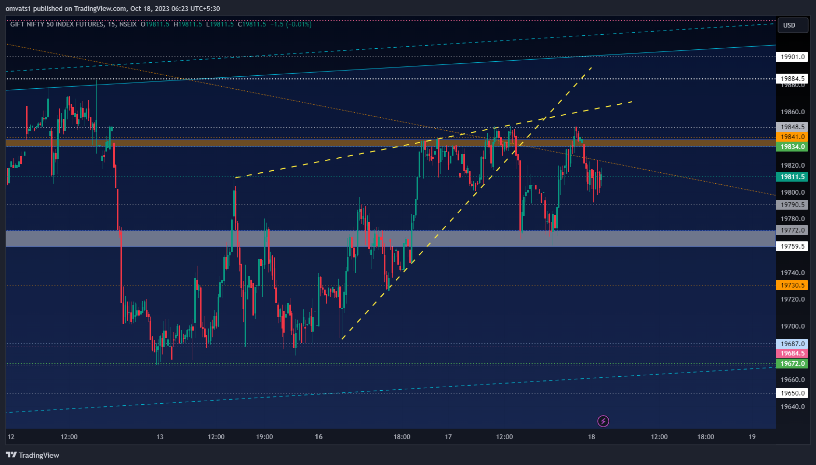
Task: Click the TradingView logo at bottom
Action: [x=33, y=455]
